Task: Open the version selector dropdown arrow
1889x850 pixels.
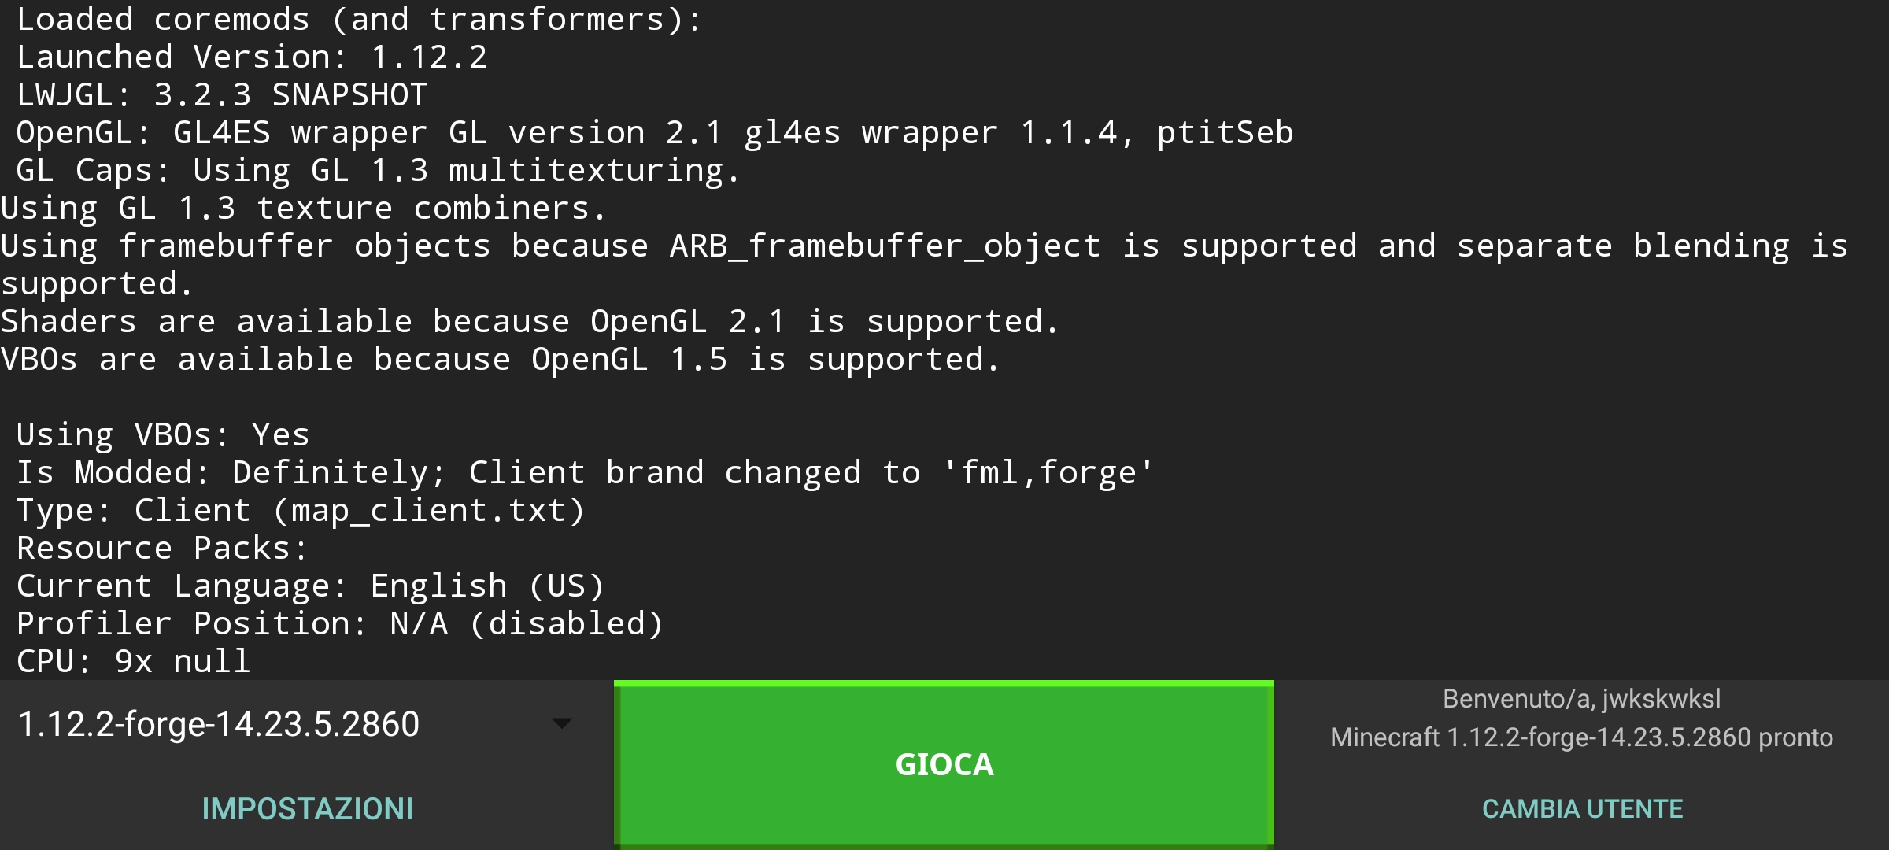Action: (561, 722)
